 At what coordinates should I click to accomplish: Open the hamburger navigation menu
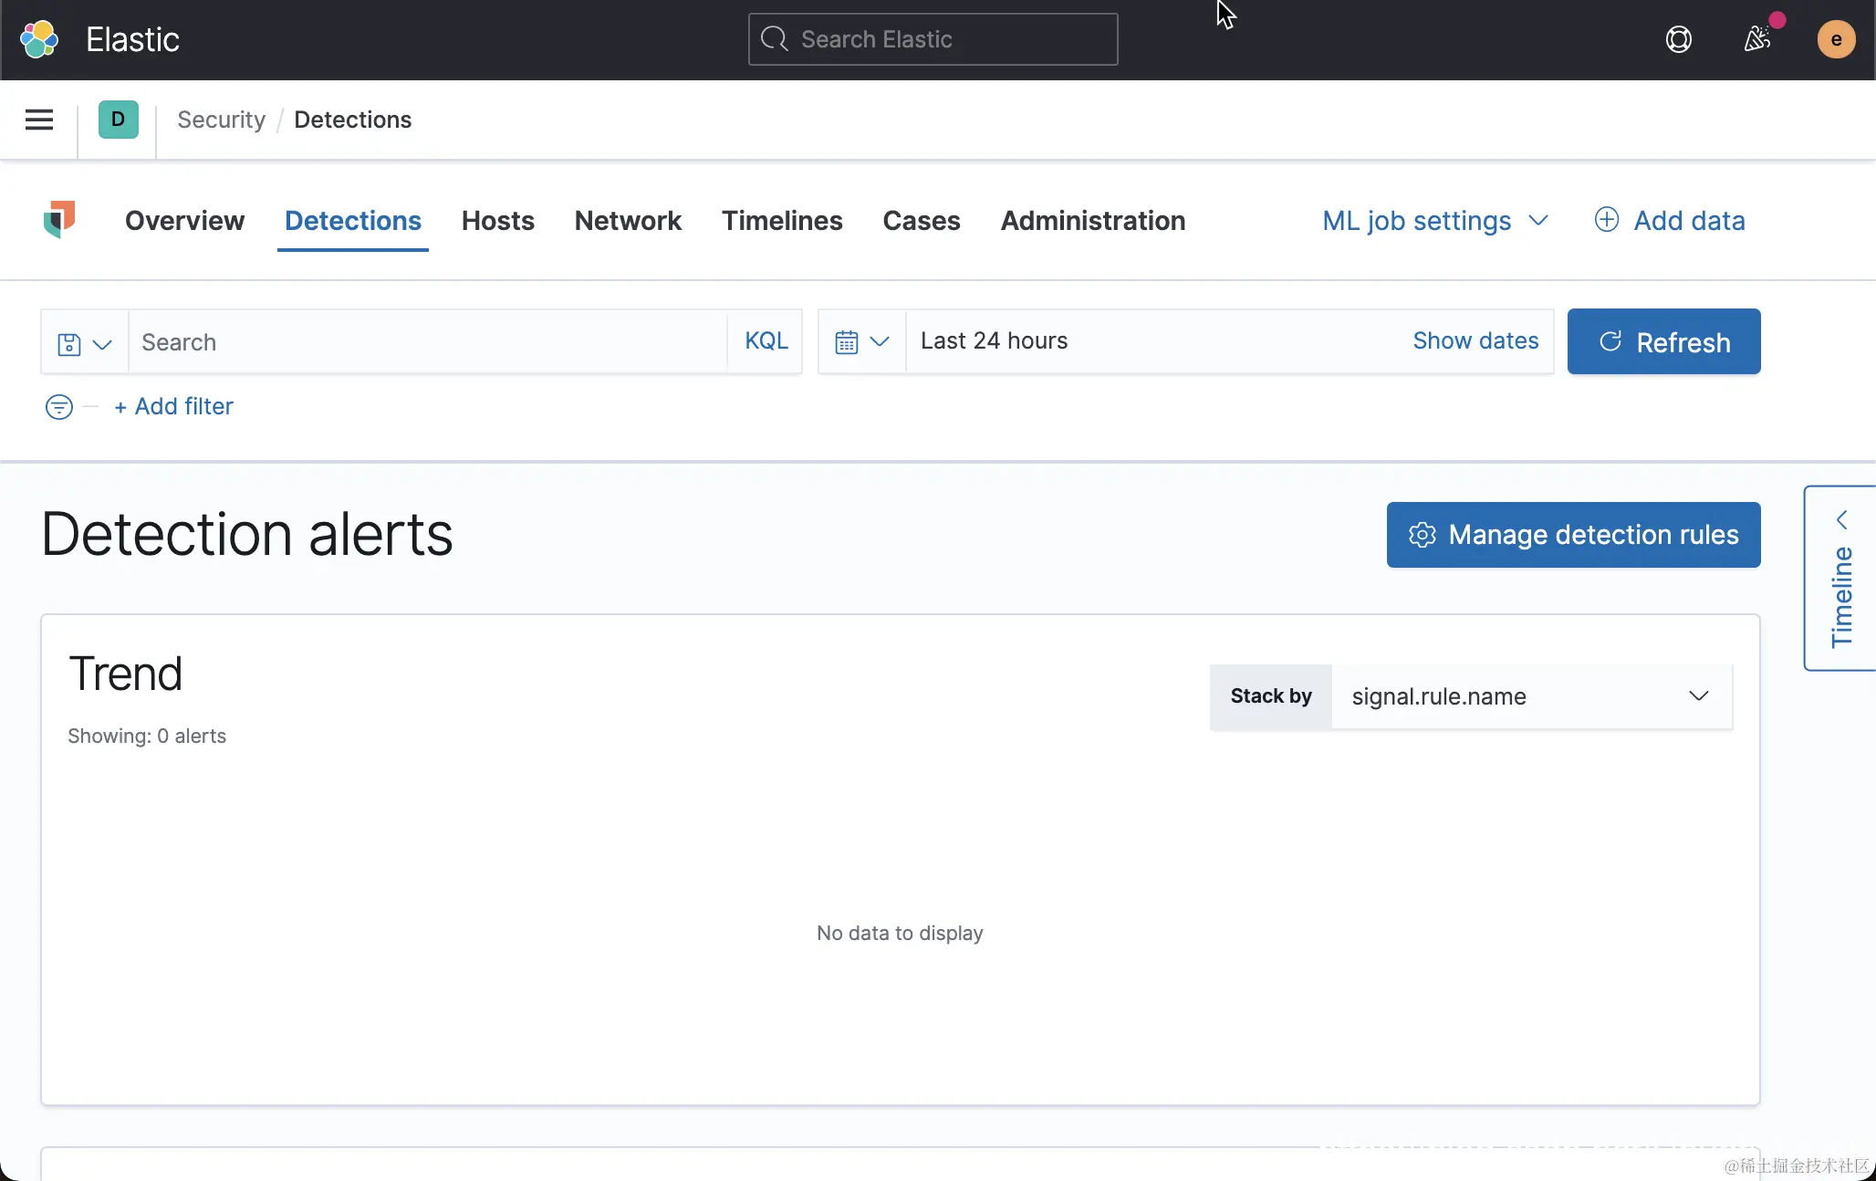click(x=39, y=120)
